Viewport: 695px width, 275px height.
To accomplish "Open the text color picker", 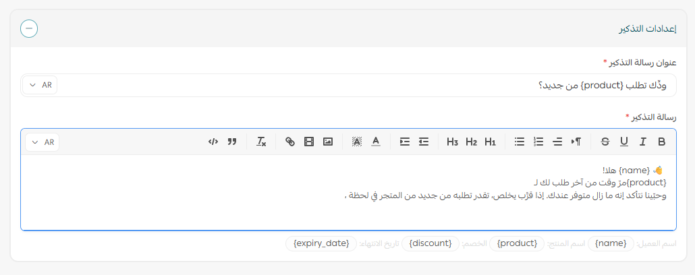I will pyautogui.click(x=376, y=142).
